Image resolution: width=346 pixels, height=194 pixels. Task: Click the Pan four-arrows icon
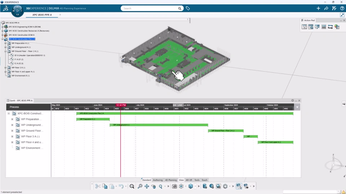click(x=147, y=186)
